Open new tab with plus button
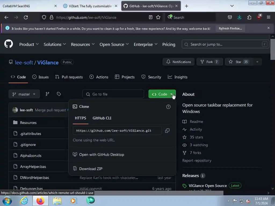 (186, 6)
